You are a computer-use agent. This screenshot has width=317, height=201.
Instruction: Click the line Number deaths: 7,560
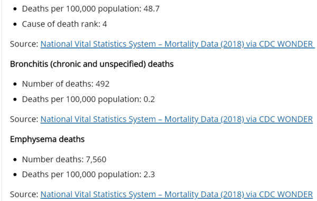tap(64, 160)
